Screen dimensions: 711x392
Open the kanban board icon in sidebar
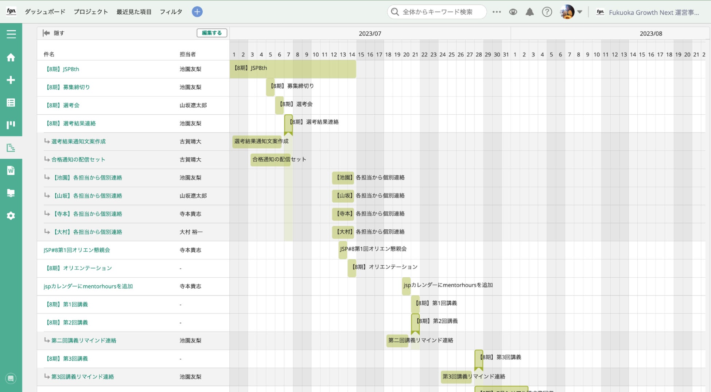click(11, 125)
